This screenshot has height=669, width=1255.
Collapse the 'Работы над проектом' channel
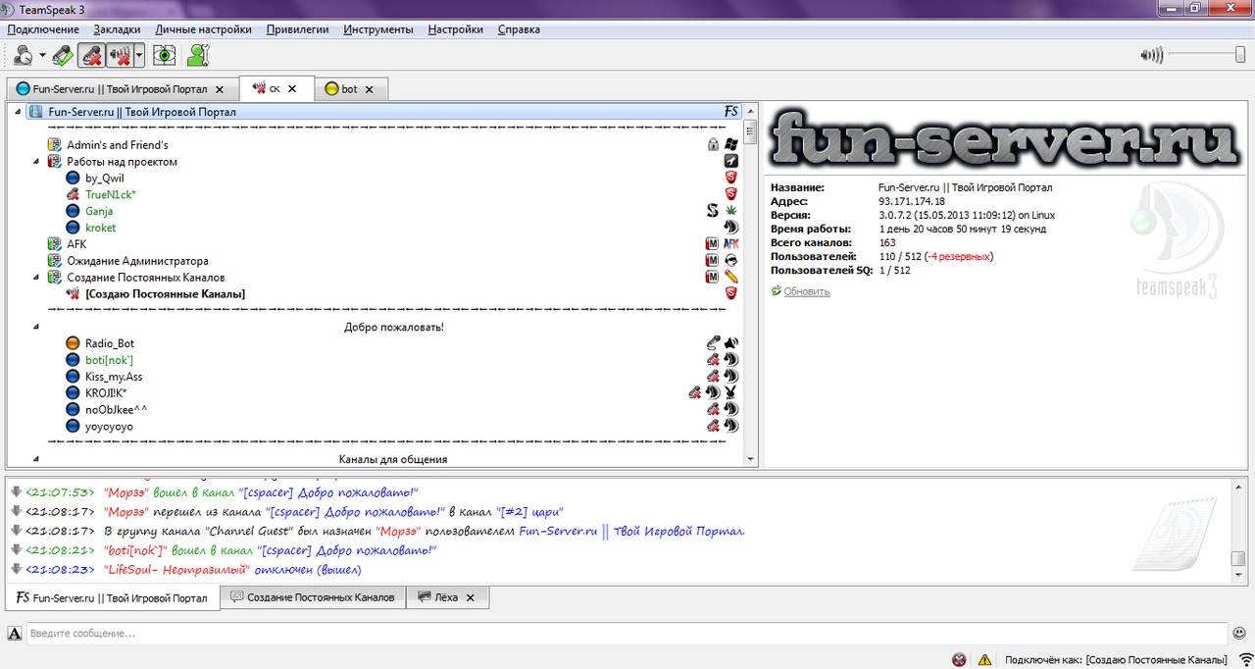click(36, 162)
